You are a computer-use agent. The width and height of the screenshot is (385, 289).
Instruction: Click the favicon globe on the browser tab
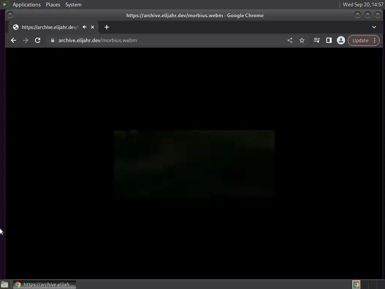click(x=16, y=27)
